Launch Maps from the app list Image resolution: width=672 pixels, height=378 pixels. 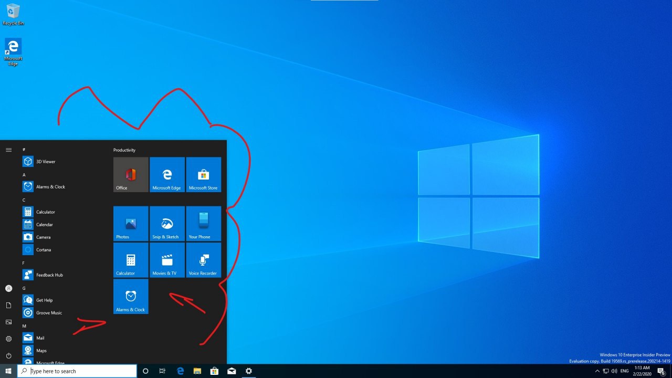coord(63,351)
